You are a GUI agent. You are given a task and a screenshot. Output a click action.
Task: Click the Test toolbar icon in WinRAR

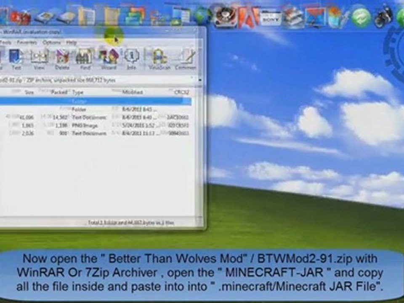[16, 59]
